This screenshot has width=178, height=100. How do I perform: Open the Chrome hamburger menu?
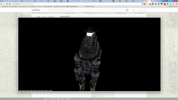(176, 4)
